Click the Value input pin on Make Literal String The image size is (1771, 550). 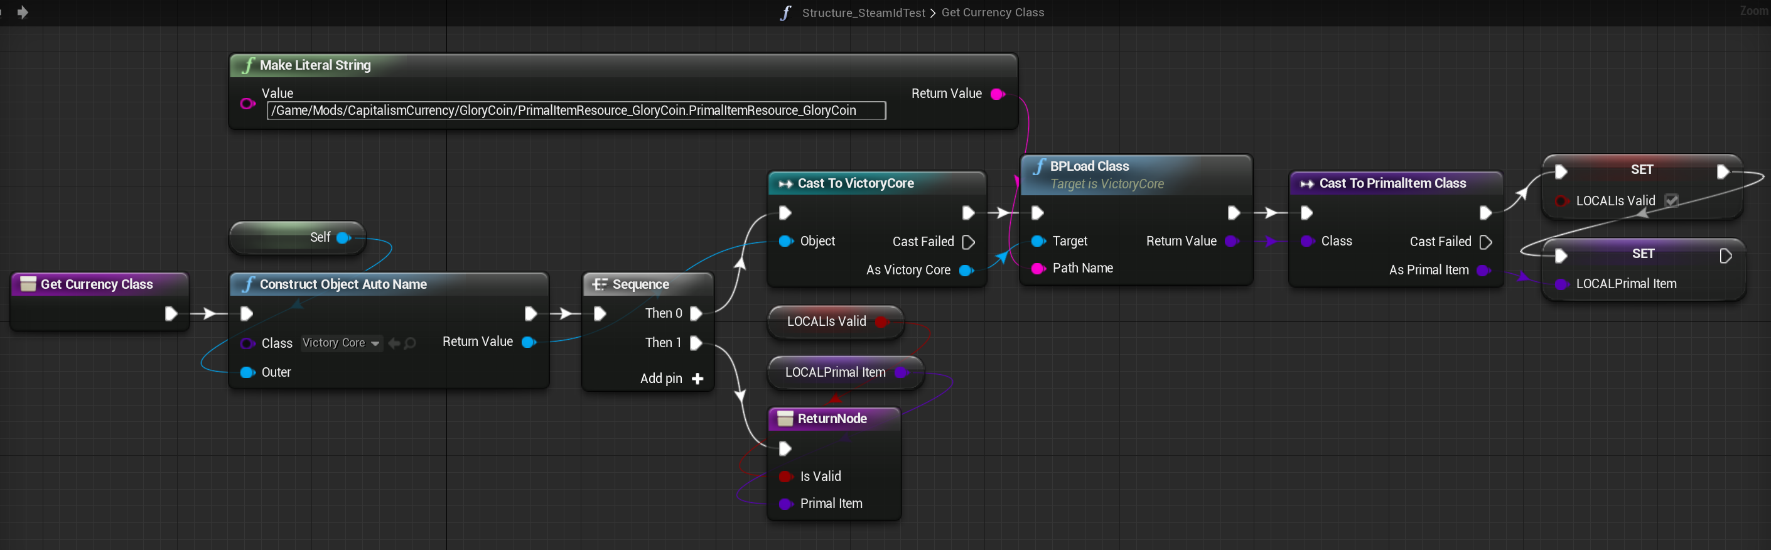click(x=247, y=104)
